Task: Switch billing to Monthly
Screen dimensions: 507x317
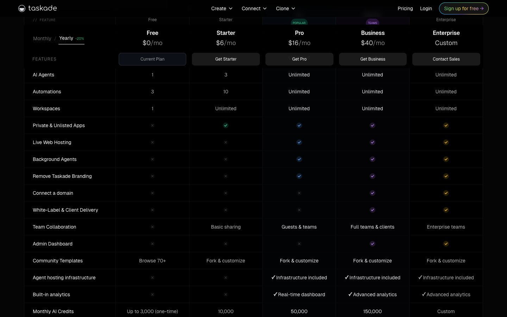Action: click(x=42, y=38)
